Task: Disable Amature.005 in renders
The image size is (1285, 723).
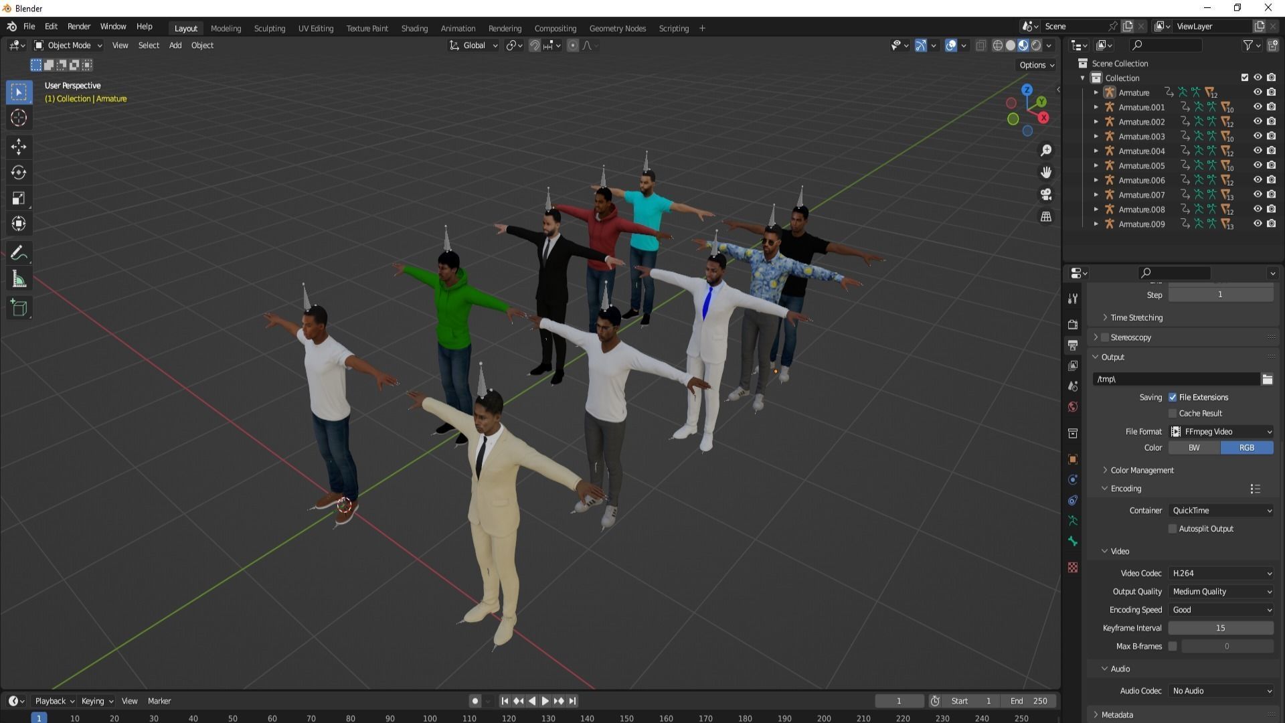Action: pyautogui.click(x=1271, y=165)
